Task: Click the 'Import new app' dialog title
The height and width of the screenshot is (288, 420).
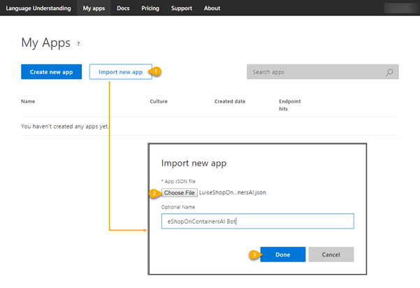Action: [194, 163]
